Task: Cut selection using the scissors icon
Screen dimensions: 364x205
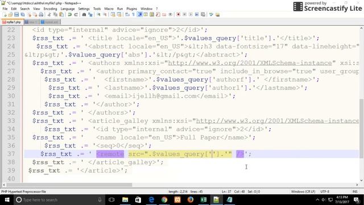Action: pos(49,15)
